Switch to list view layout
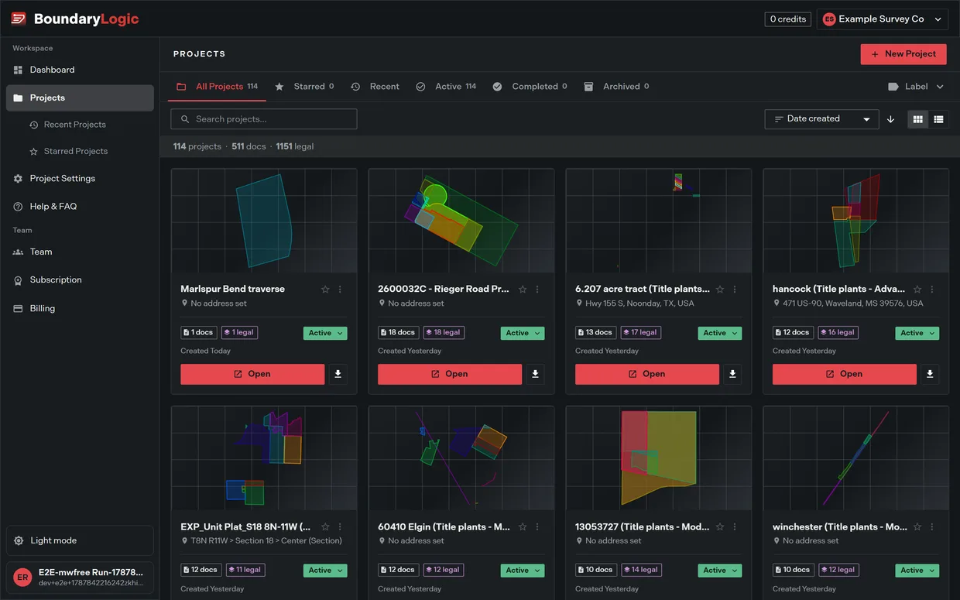 [938, 119]
